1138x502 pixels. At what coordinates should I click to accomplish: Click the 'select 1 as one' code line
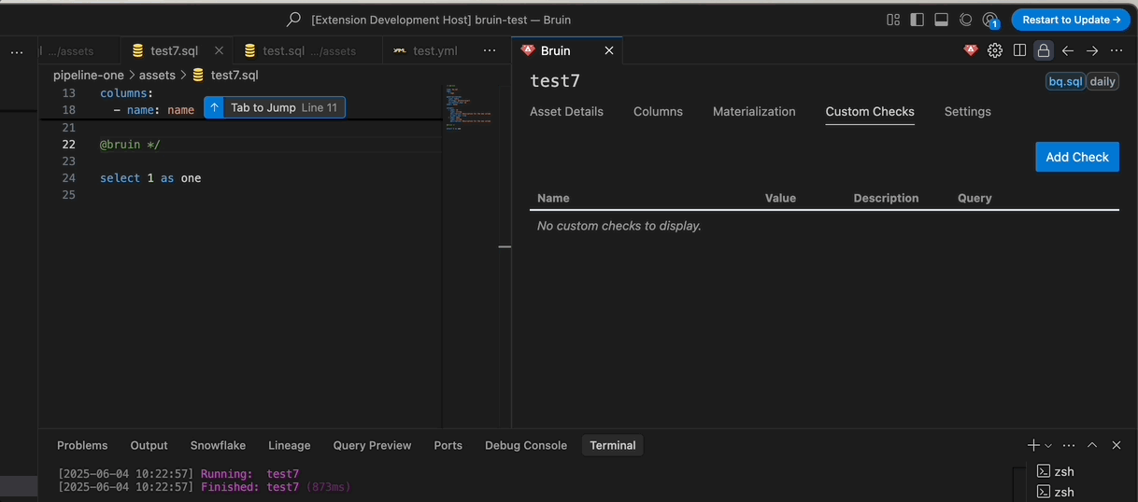(x=150, y=177)
